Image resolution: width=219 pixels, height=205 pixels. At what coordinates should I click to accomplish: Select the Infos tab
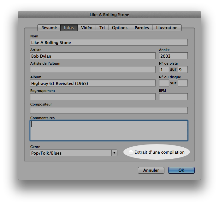69,28
